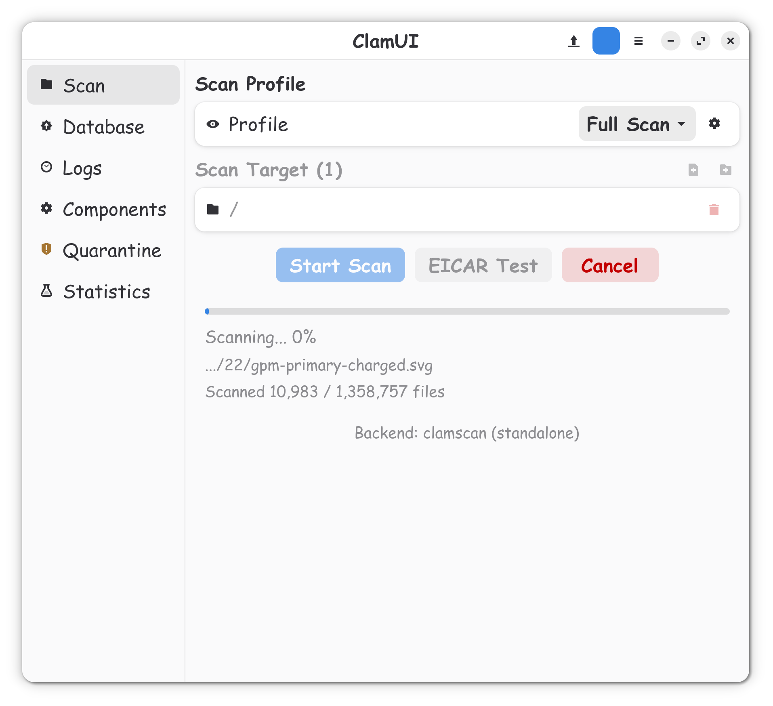The width and height of the screenshot is (773, 706).
Task: Run the EICAR Test
Action: tap(483, 265)
